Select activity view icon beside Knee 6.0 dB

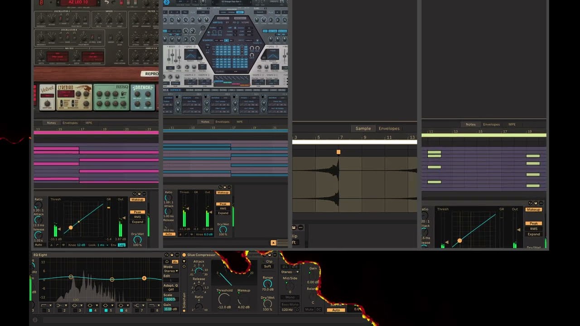(193, 234)
